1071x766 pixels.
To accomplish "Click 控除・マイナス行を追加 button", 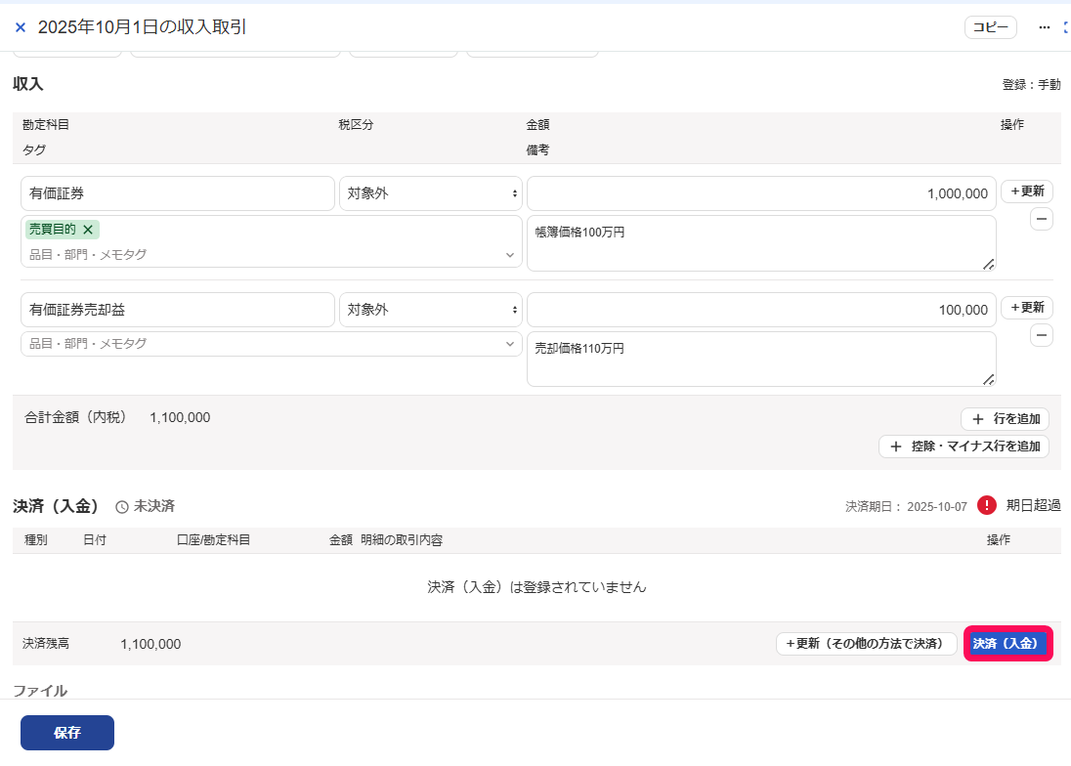I will [964, 447].
